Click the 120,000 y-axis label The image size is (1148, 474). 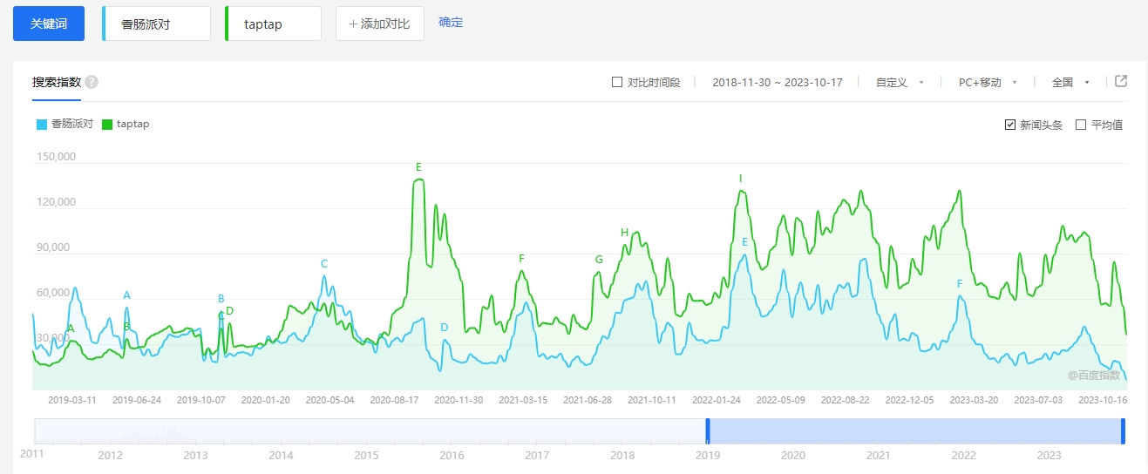click(56, 202)
